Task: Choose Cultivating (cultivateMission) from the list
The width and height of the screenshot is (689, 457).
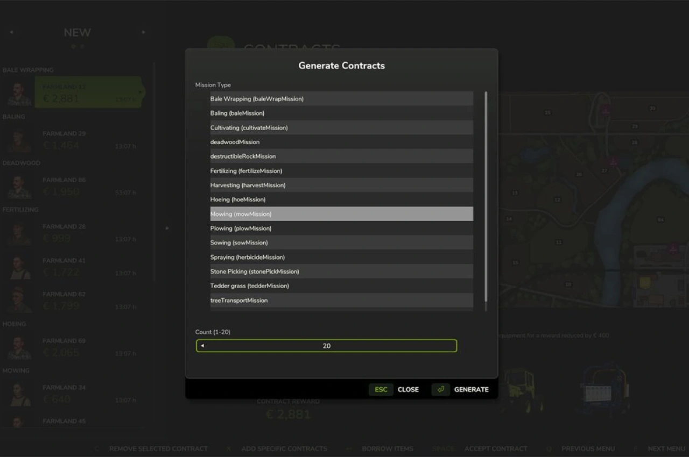Action: [x=341, y=128]
